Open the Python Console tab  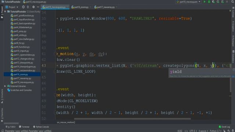coord(41,127)
